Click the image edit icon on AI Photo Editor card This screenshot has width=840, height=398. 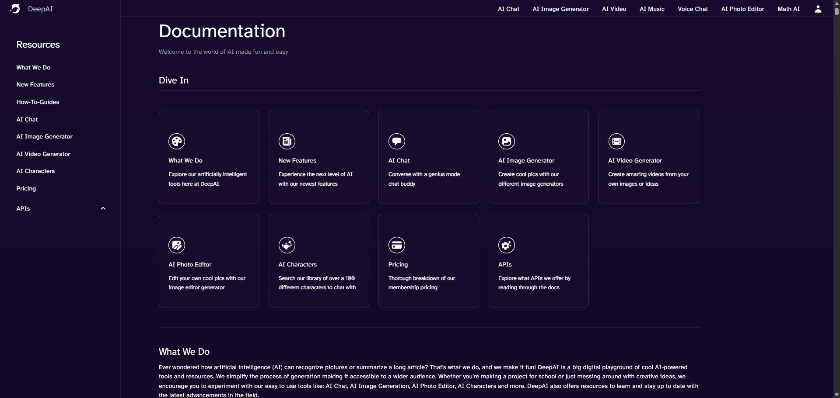177,245
